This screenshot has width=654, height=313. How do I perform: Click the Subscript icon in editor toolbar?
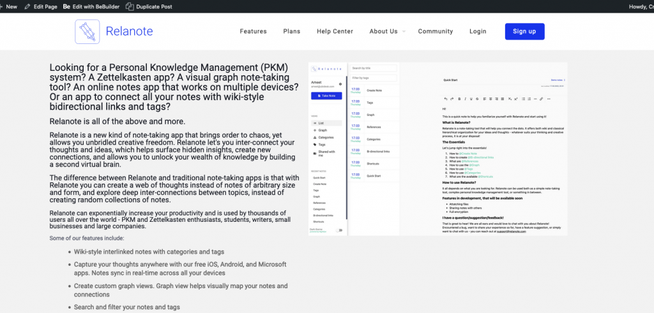click(x=510, y=99)
